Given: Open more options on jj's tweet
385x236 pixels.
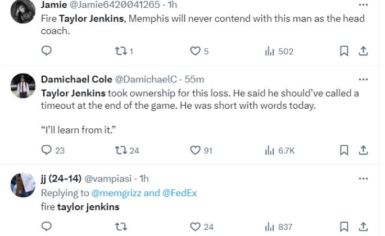Looking at the screenshot, I should point(363,179).
